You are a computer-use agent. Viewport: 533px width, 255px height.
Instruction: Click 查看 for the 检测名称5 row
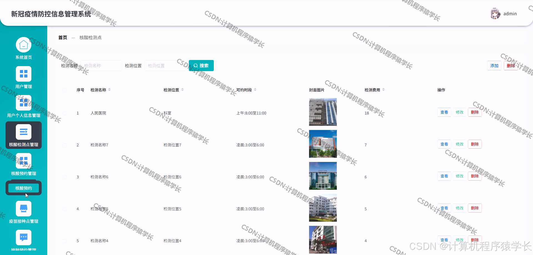pos(444,208)
